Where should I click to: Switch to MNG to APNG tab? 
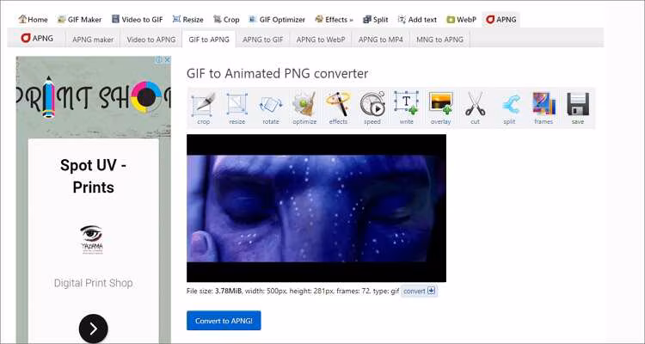439,40
